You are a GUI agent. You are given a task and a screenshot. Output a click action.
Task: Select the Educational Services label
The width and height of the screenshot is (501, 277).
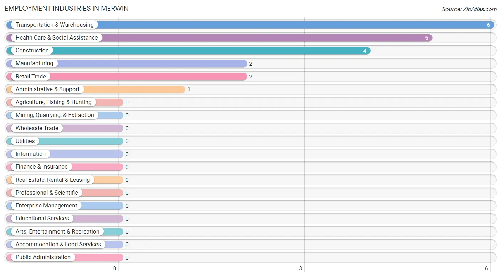[42, 218]
